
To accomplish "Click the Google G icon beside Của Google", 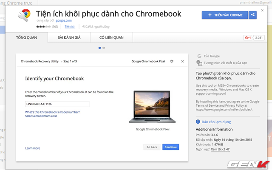I will pos(199,56).
